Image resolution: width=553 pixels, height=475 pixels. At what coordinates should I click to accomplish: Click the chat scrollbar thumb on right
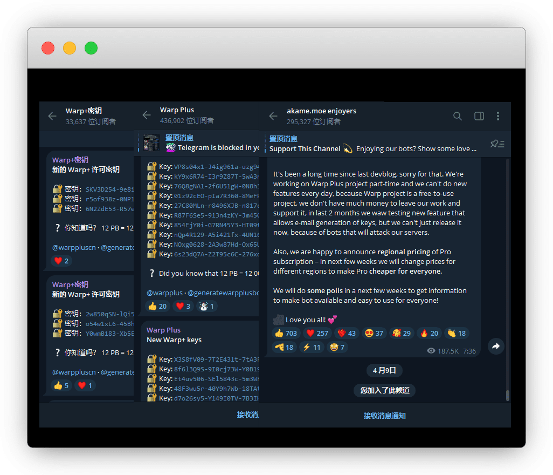pos(507,395)
